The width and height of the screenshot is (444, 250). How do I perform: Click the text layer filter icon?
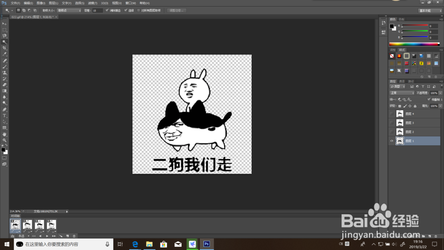423,86
